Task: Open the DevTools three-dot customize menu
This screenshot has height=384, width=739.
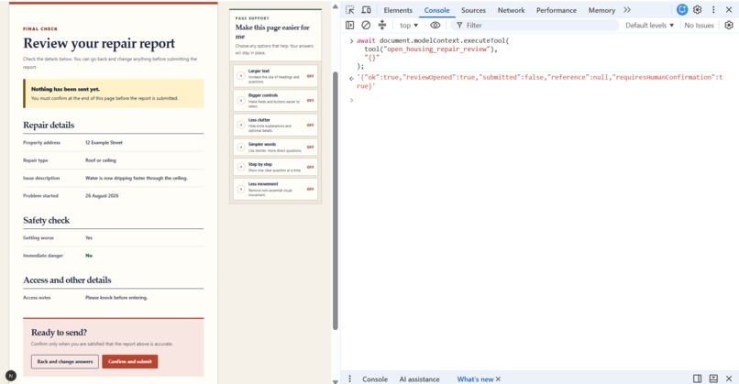Action: (713, 10)
